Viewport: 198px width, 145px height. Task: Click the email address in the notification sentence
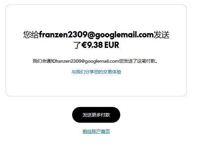tap(87, 61)
